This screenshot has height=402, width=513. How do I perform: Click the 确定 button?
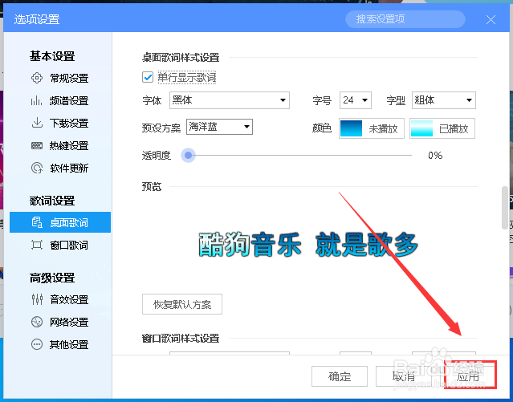click(340, 376)
